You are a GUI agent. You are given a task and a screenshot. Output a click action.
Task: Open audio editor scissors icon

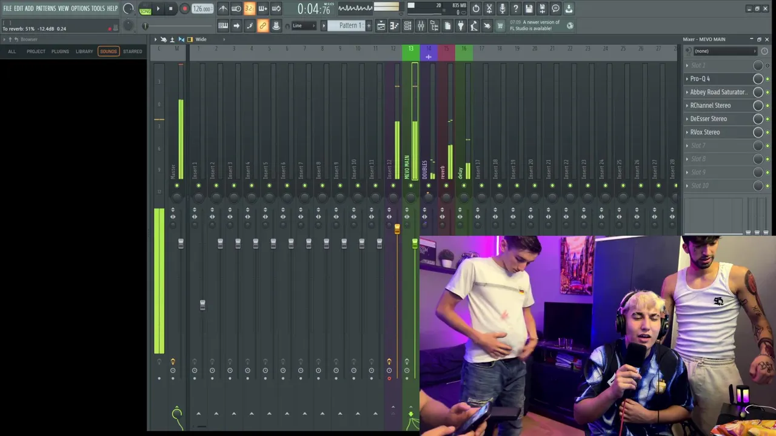coord(489,8)
